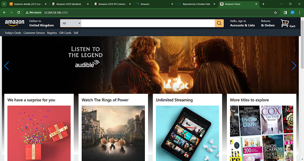Click 'Unlimited Streaming' heading
Viewport: 304px width, 161px height.
coord(174,100)
